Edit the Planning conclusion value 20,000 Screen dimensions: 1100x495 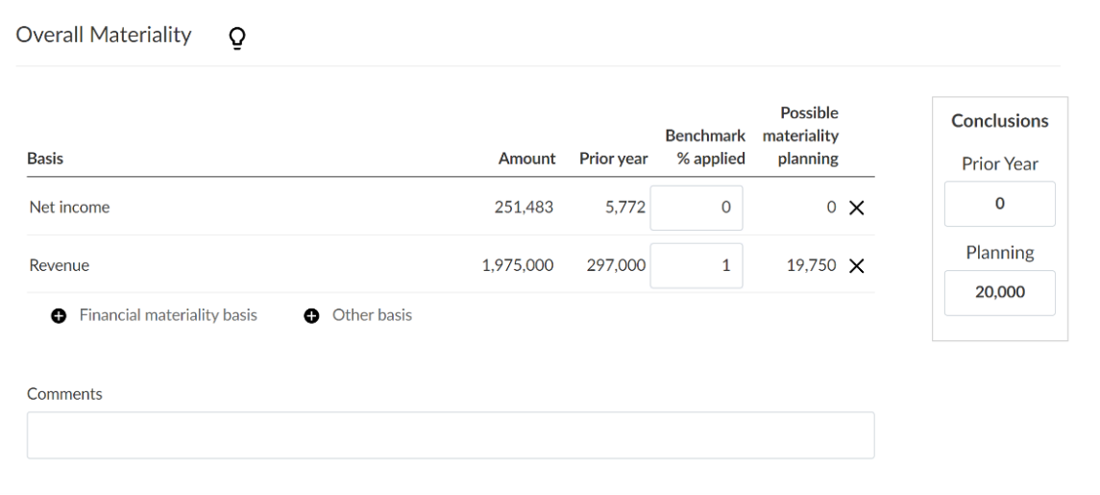pos(999,293)
